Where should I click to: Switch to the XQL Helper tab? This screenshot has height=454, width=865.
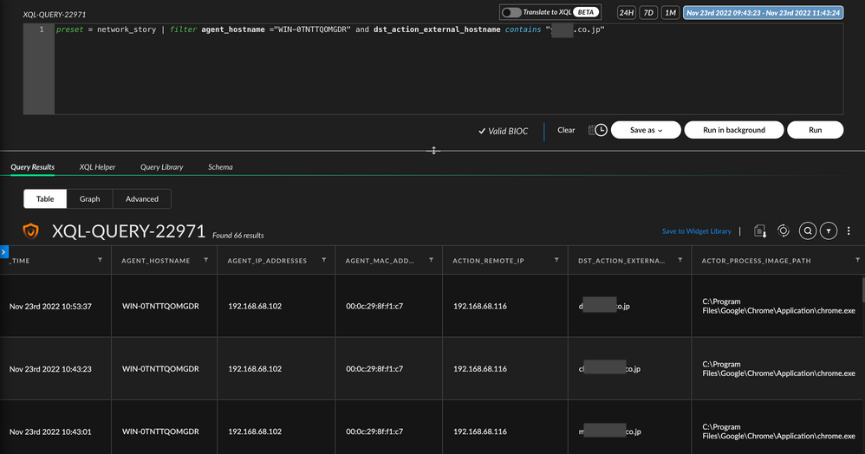(x=97, y=166)
